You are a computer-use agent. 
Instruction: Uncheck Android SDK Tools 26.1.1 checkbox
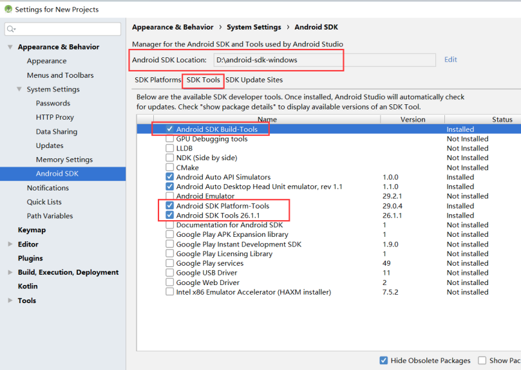(x=170, y=215)
